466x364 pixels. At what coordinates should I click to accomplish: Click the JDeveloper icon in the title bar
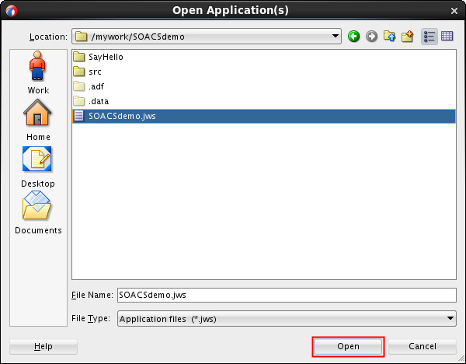(12, 11)
